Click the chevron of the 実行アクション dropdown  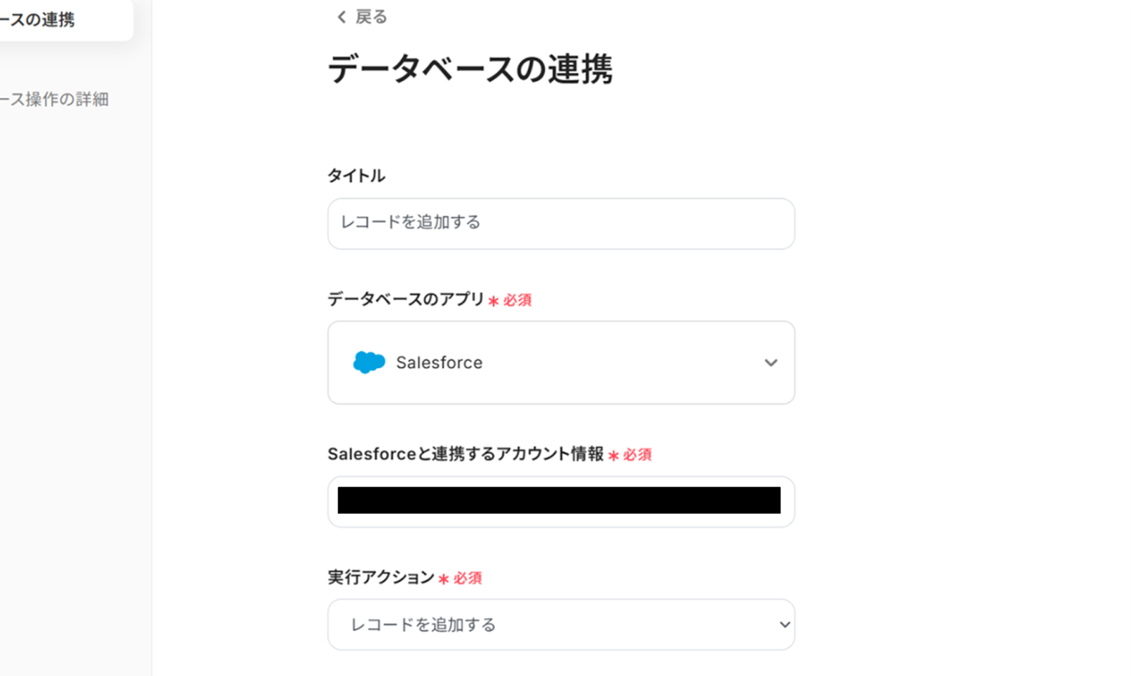point(784,624)
